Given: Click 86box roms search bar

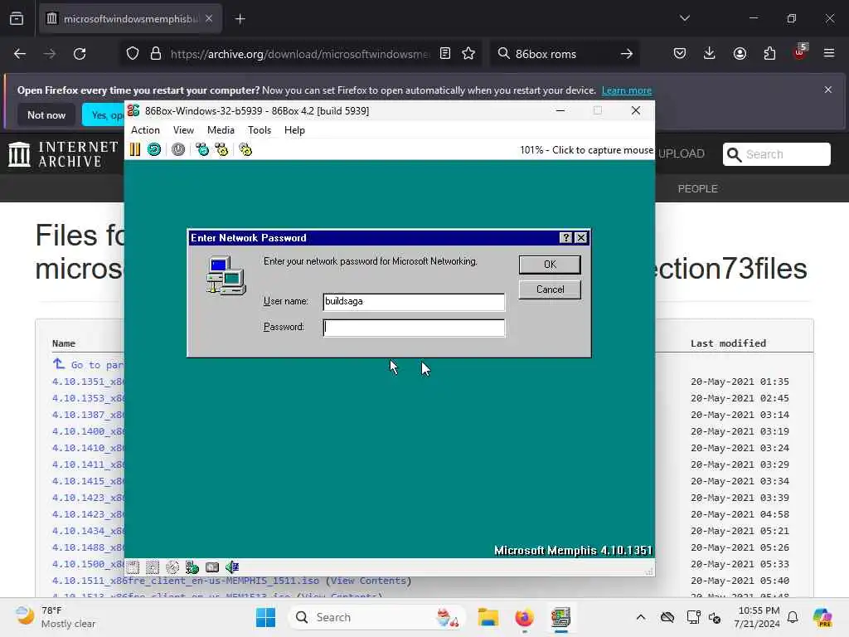Looking at the screenshot, I should click(x=563, y=54).
